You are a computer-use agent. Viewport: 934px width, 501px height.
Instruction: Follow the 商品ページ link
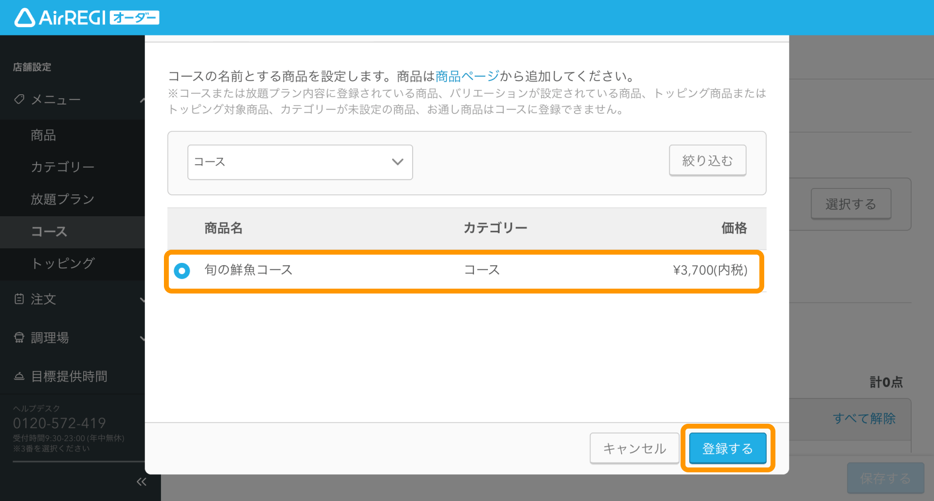[467, 76]
